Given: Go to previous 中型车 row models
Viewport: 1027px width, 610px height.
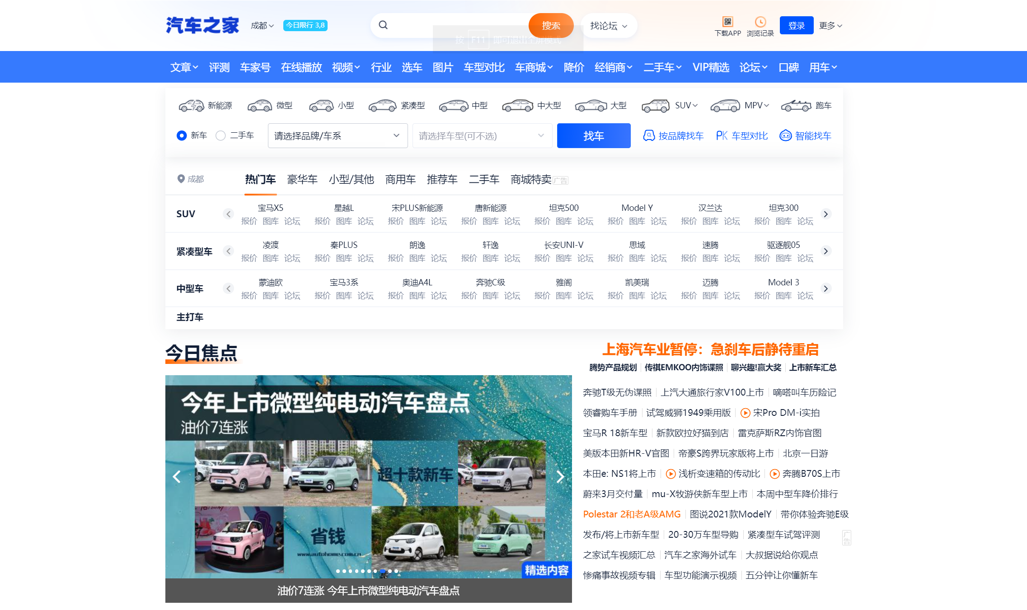Looking at the screenshot, I should [228, 289].
